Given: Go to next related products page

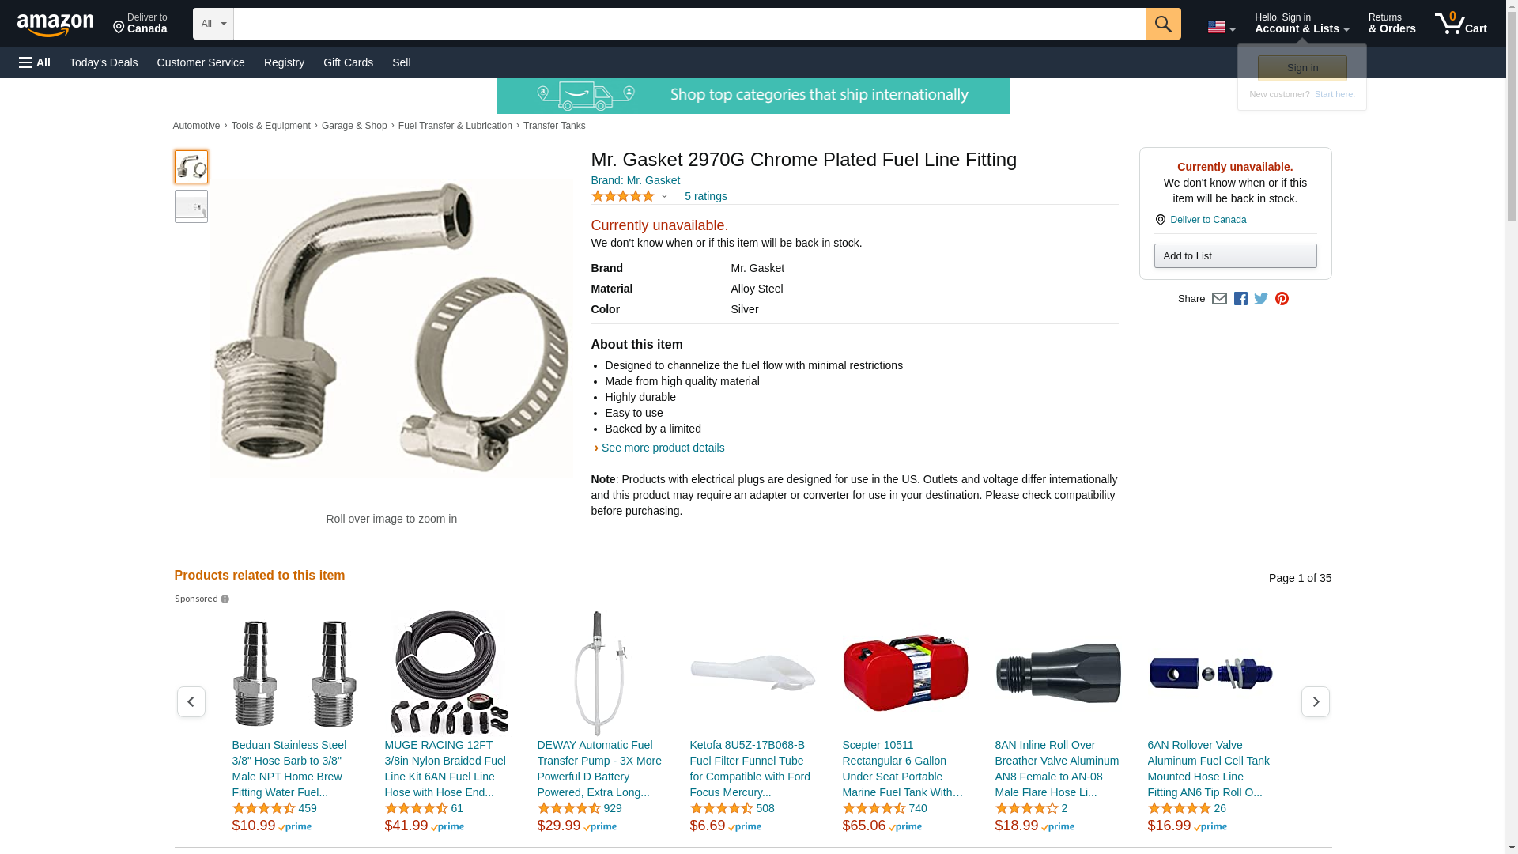Looking at the screenshot, I should click(1316, 701).
